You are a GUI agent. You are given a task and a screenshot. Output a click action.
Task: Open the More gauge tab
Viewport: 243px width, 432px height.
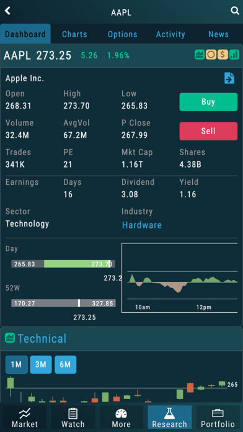(x=122, y=418)
